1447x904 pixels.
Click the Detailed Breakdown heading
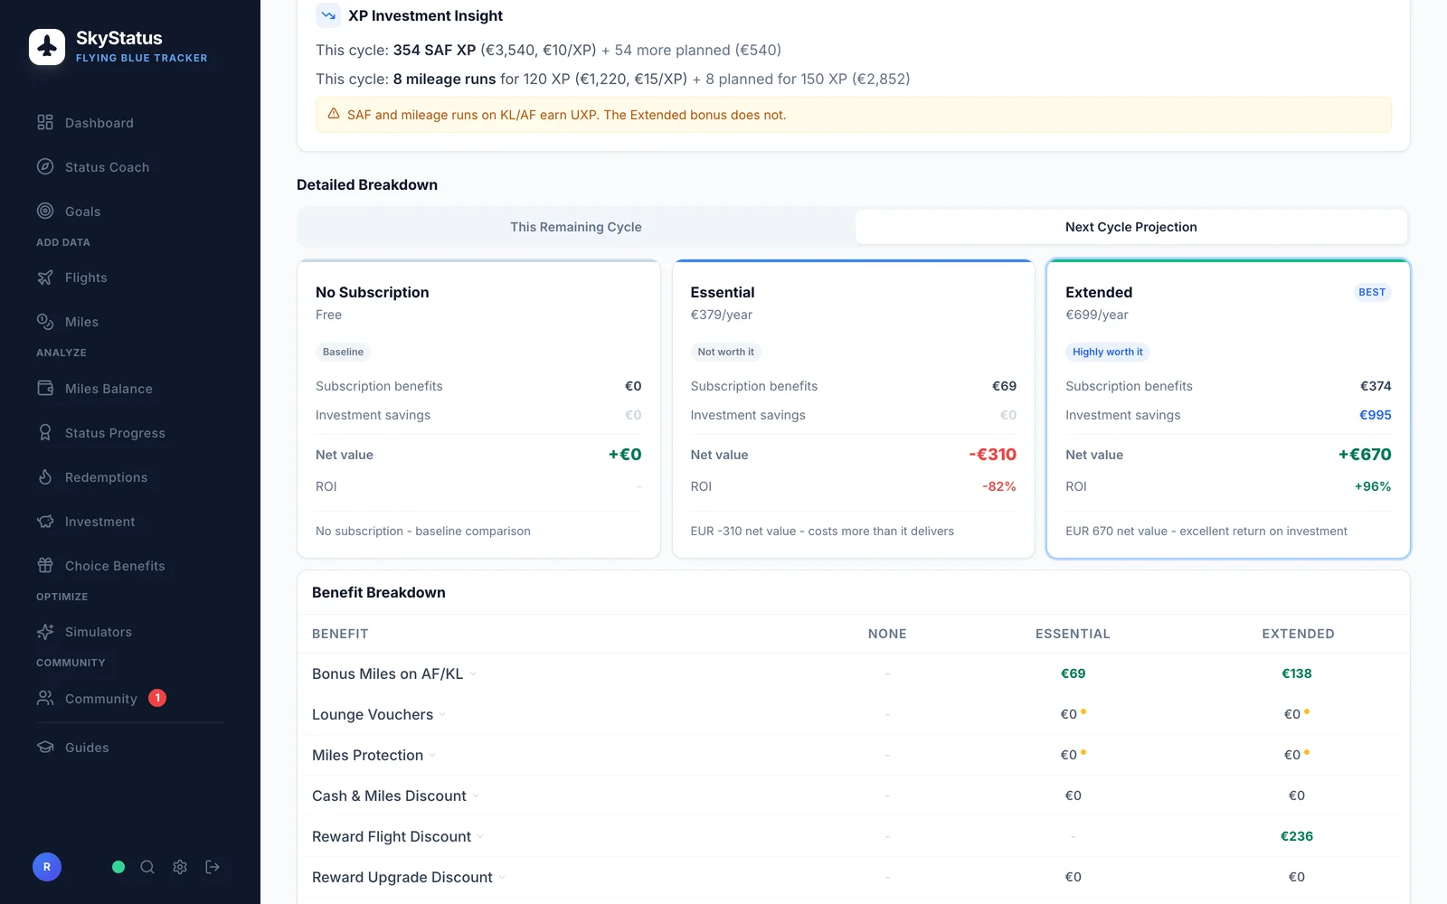tap(367, 184)
